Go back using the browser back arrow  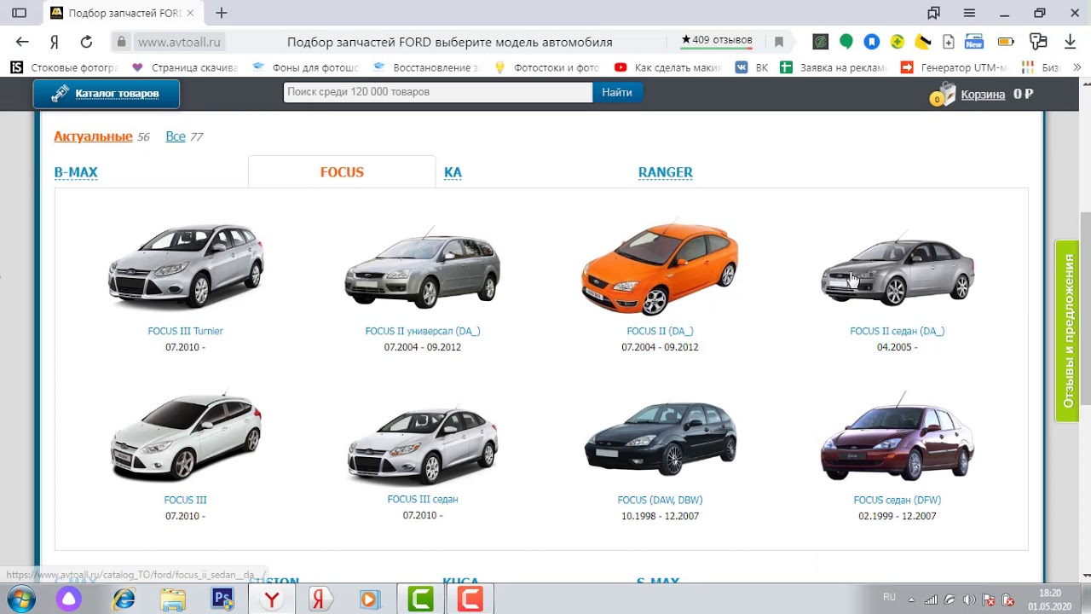22,42
